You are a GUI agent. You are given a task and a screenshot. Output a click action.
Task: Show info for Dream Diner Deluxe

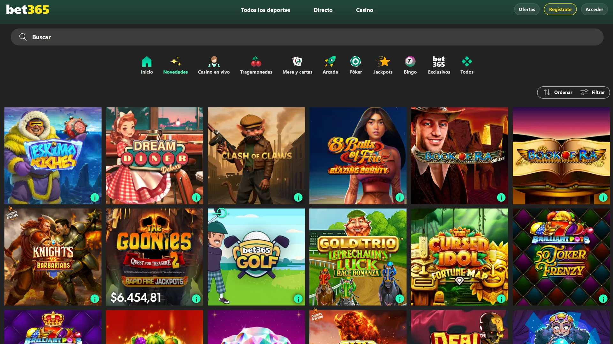tap(196, 197)
